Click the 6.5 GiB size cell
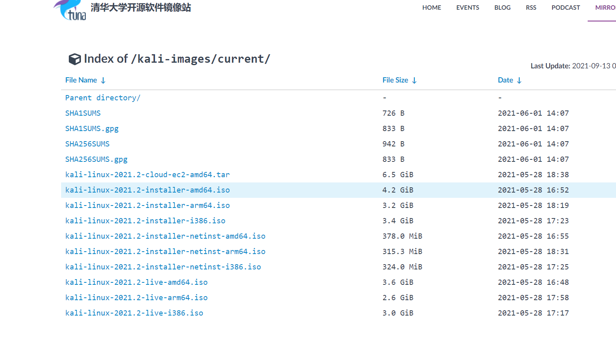 398,175
